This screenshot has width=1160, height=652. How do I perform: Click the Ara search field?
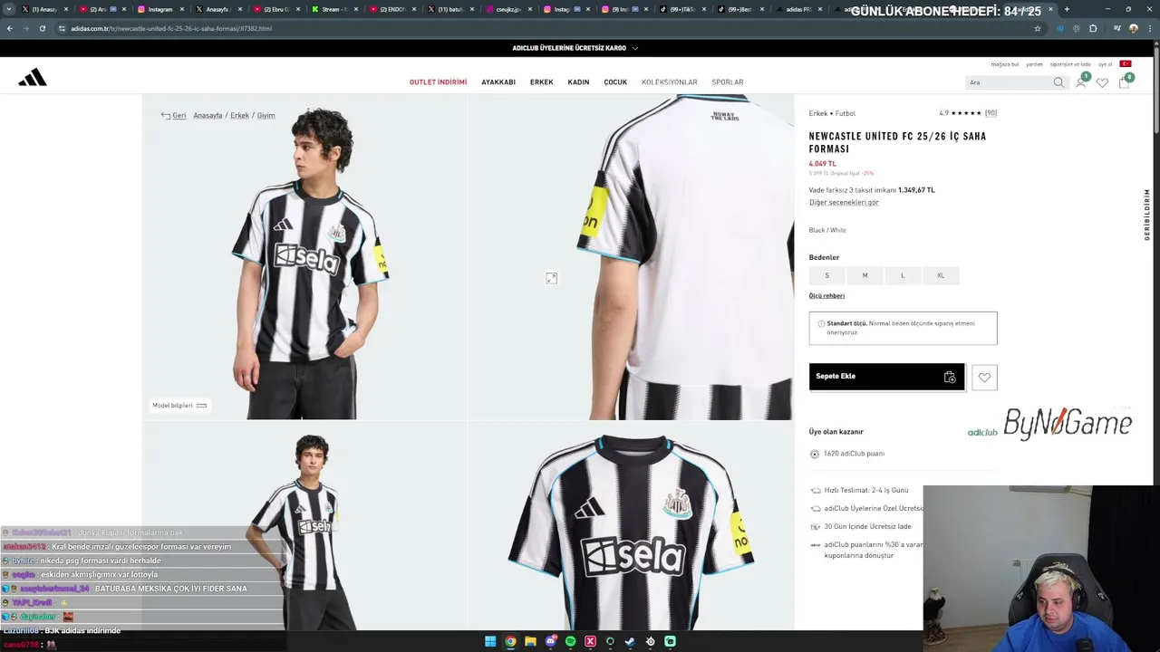pyautogui.click(x=1009, y=82)
